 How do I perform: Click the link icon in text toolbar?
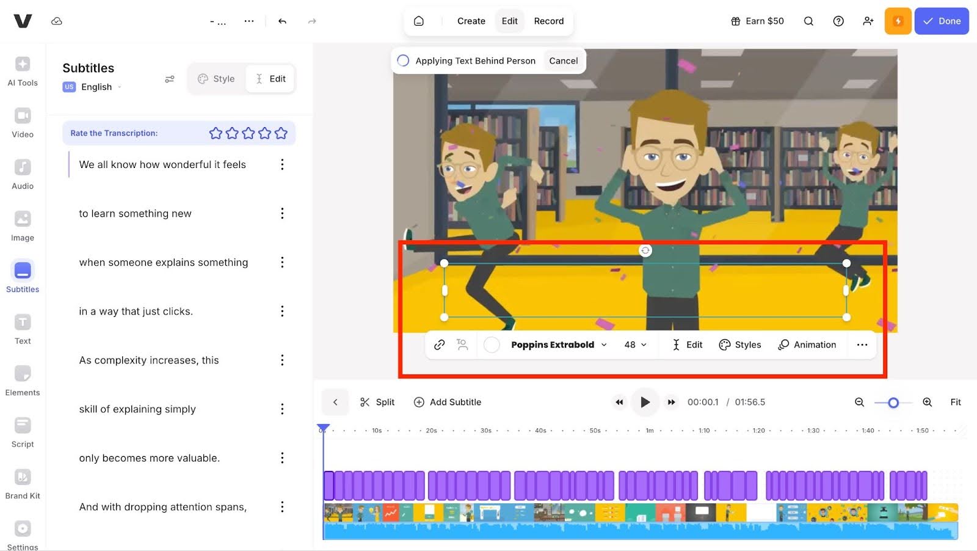pos(439,345)
